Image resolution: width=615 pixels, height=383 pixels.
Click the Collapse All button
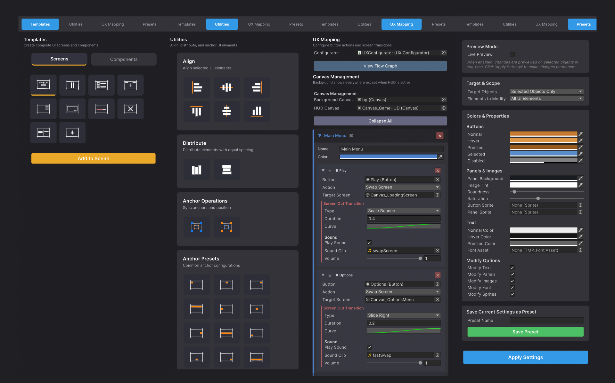[380, 121]
